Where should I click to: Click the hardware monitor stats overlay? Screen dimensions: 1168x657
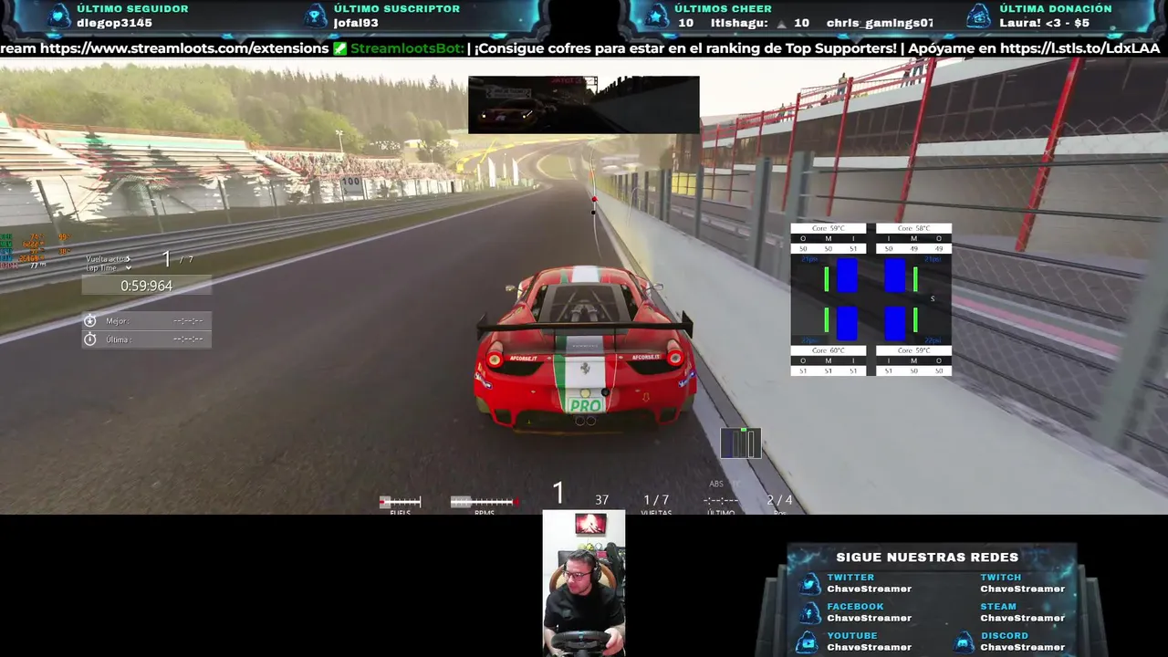[x=35, y=251]
